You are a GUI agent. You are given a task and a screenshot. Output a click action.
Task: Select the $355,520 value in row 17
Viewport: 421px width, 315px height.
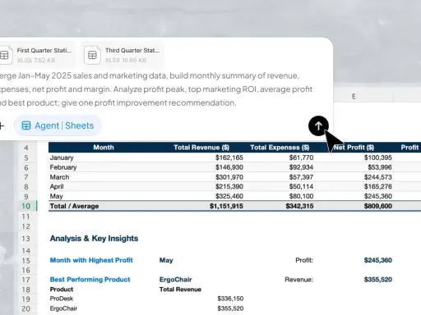pos(378,280)
